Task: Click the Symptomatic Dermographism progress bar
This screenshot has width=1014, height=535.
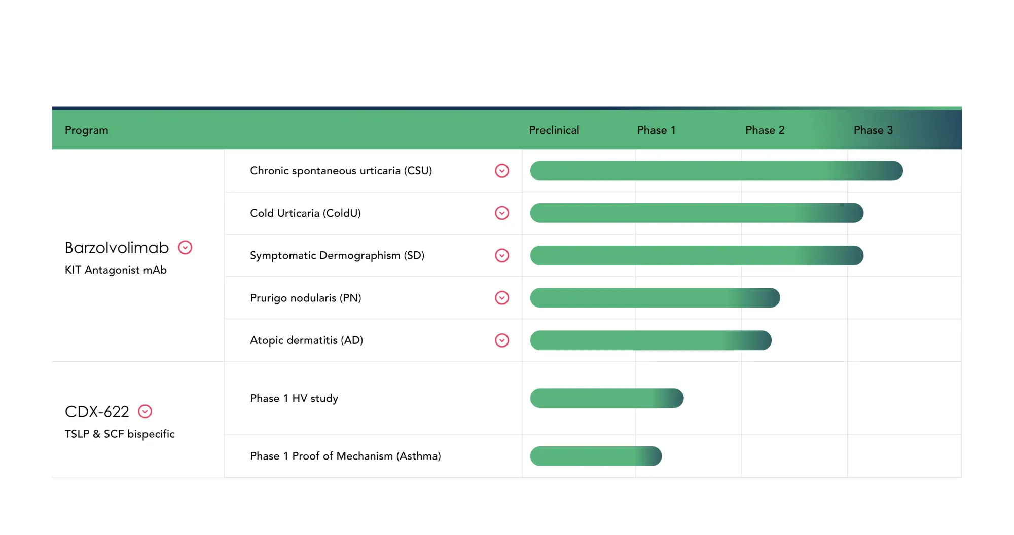Action: (x=697, y=255)
